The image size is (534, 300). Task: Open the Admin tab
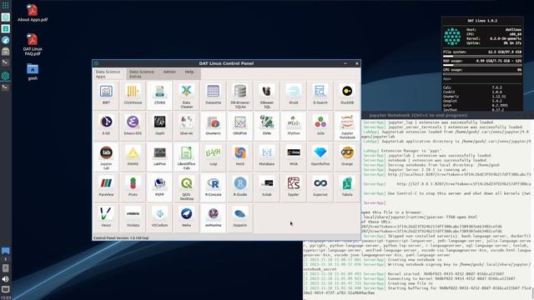(x=169, y=72)
